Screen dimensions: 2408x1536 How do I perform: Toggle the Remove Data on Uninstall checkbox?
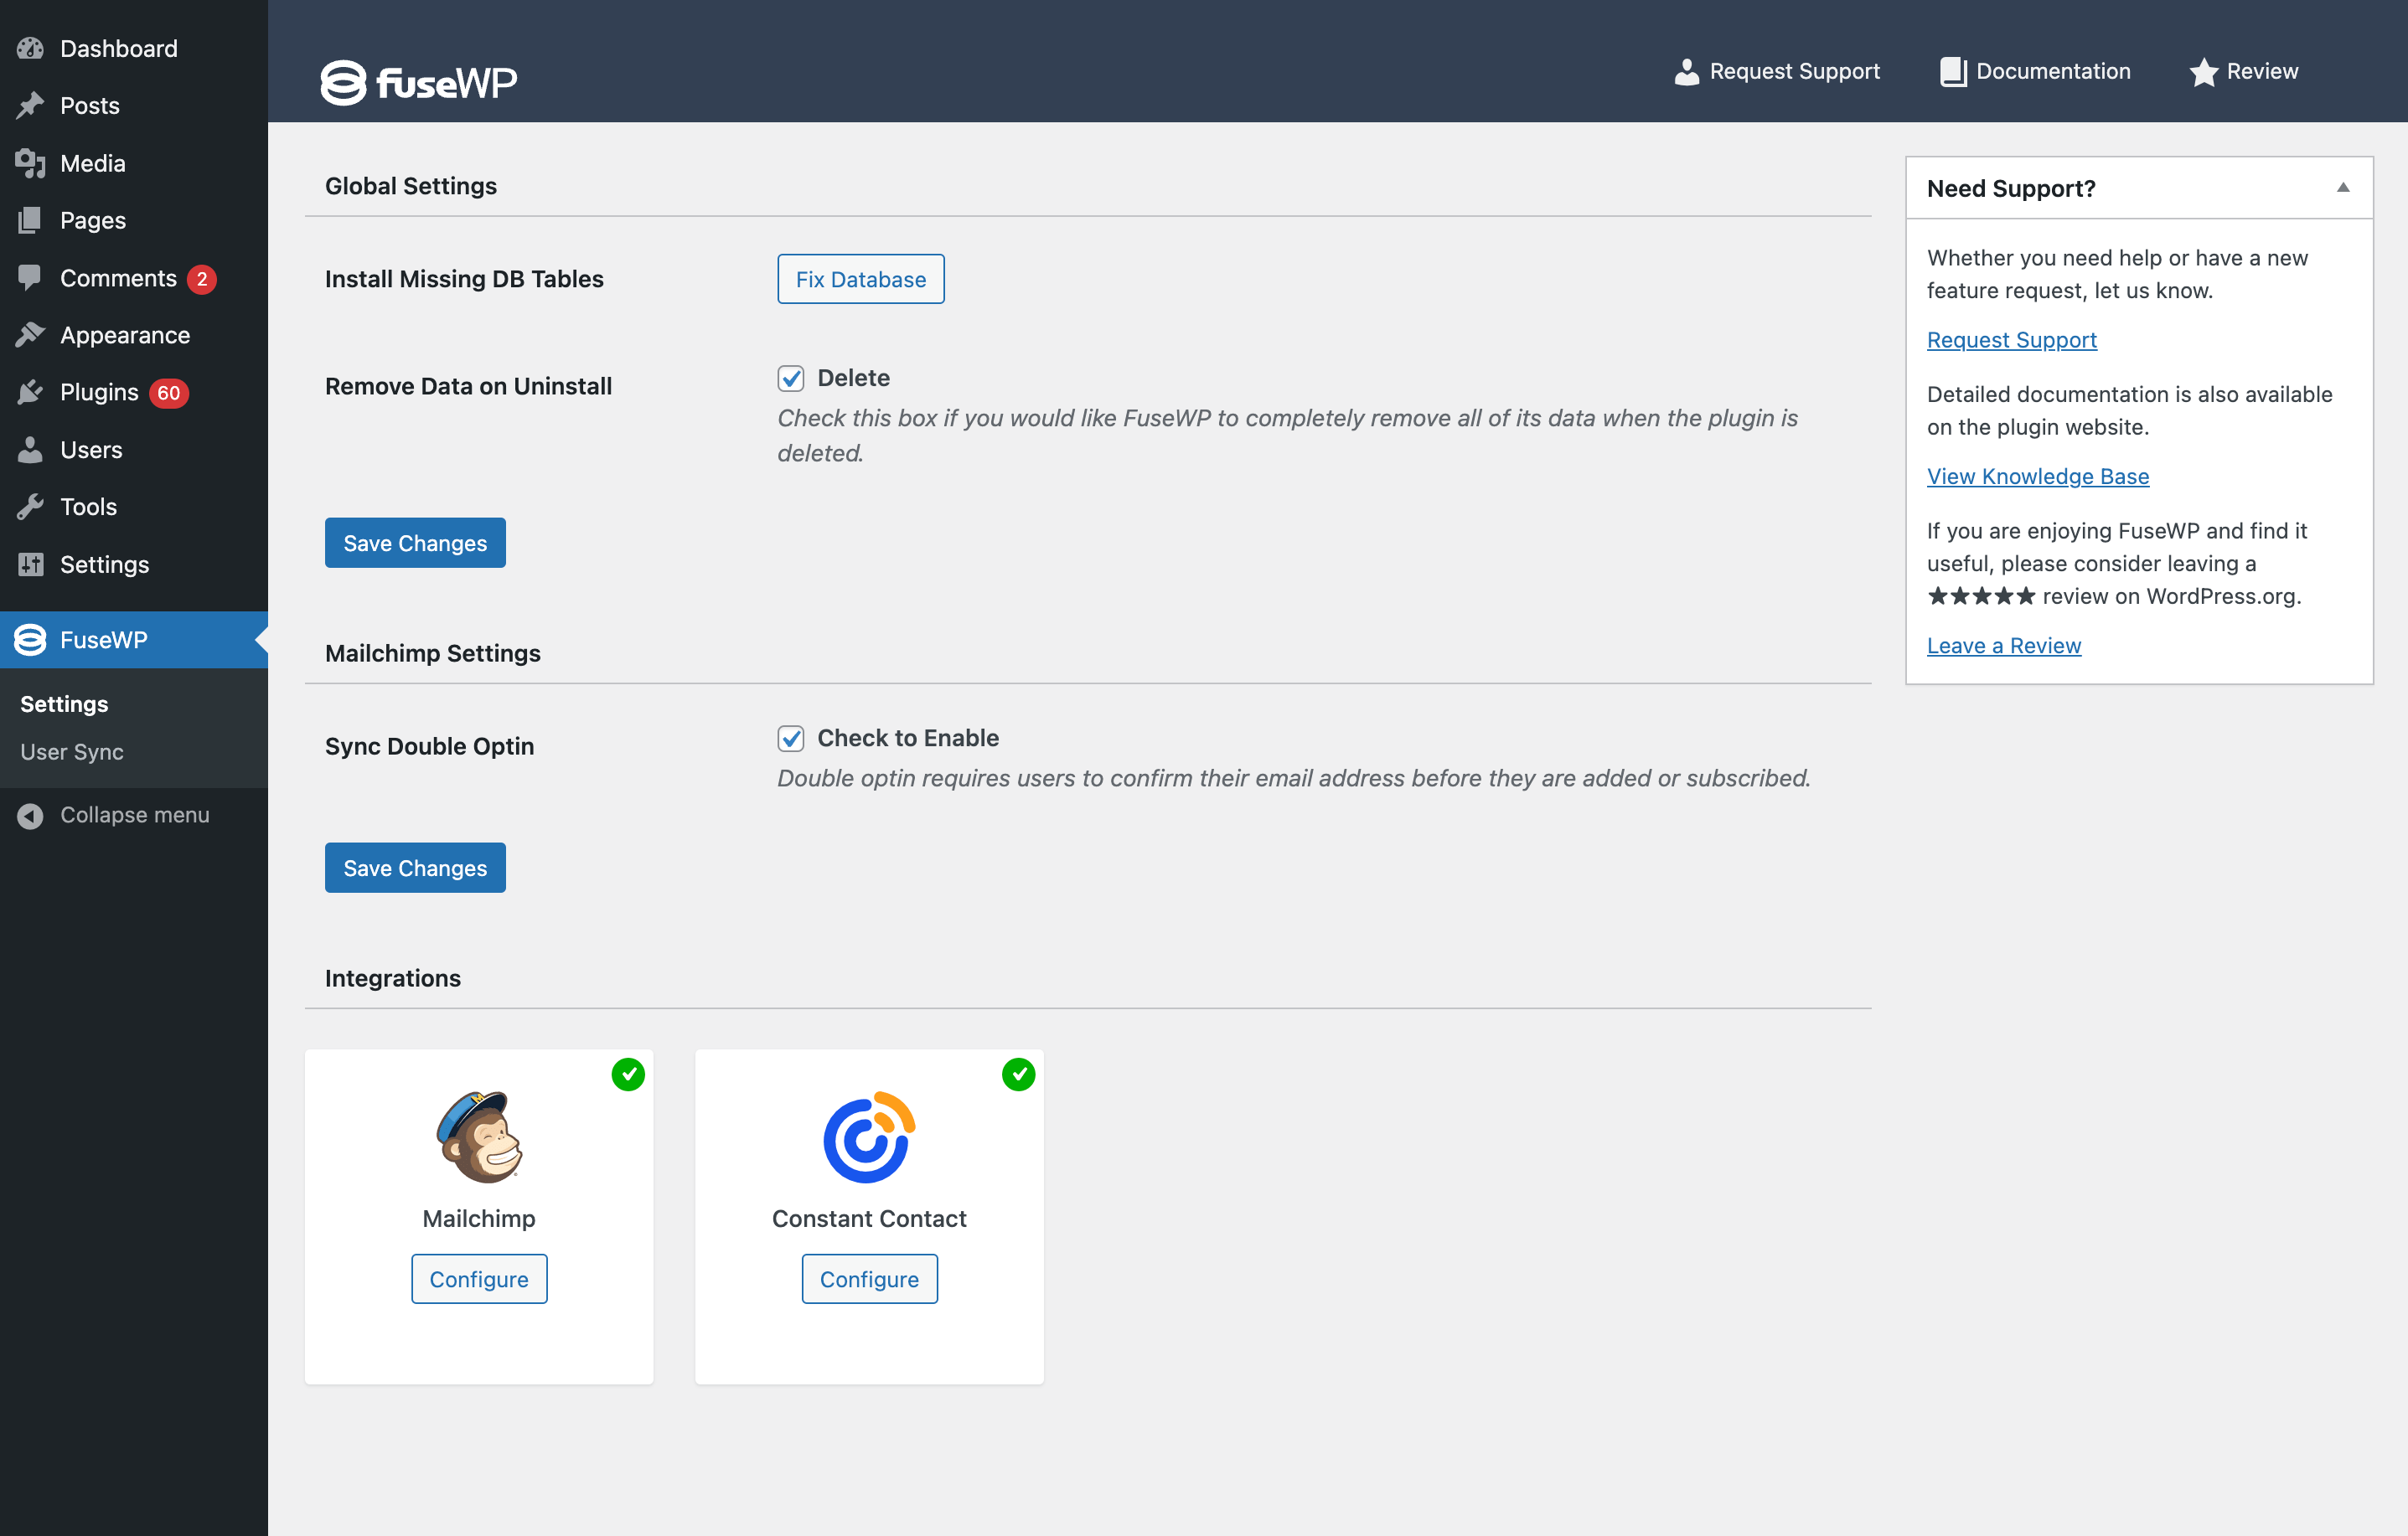792,377
